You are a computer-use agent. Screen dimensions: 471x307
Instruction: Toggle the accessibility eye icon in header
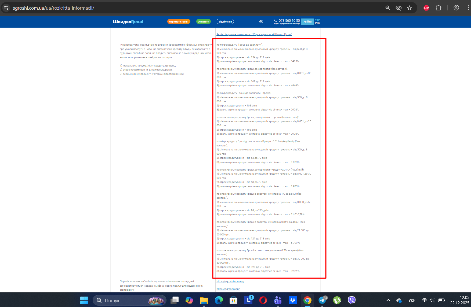[261, 21]
